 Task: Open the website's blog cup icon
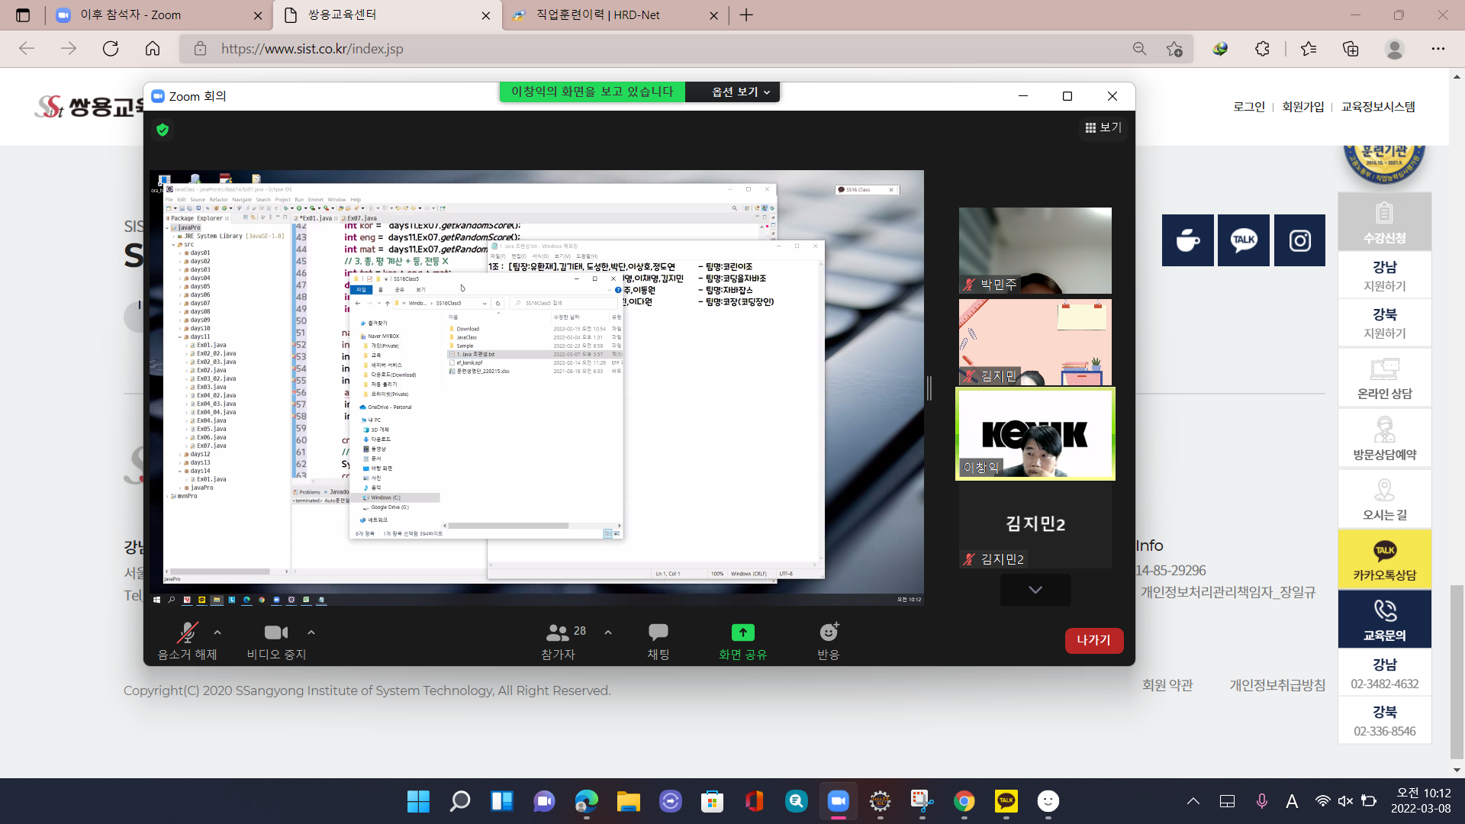click(1188, 240)
